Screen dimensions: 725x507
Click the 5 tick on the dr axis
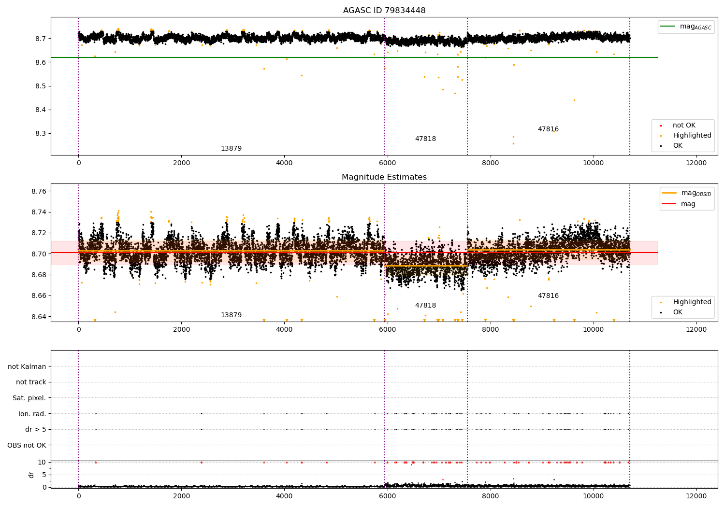point(44,475)
